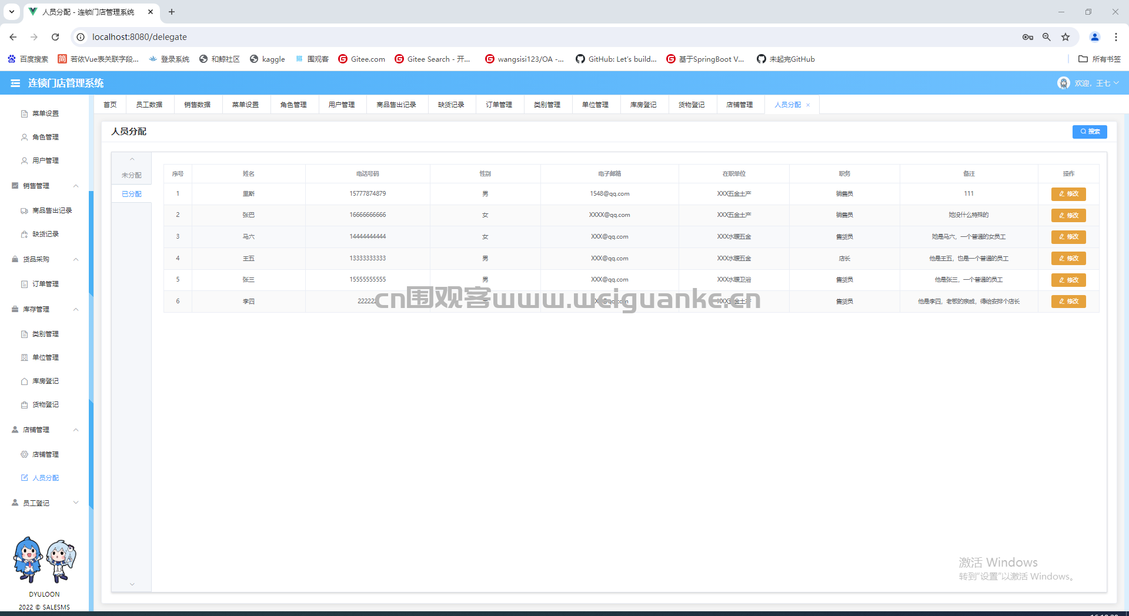Toggle the hamburger sidebar collapse icon

pos(15,83)
